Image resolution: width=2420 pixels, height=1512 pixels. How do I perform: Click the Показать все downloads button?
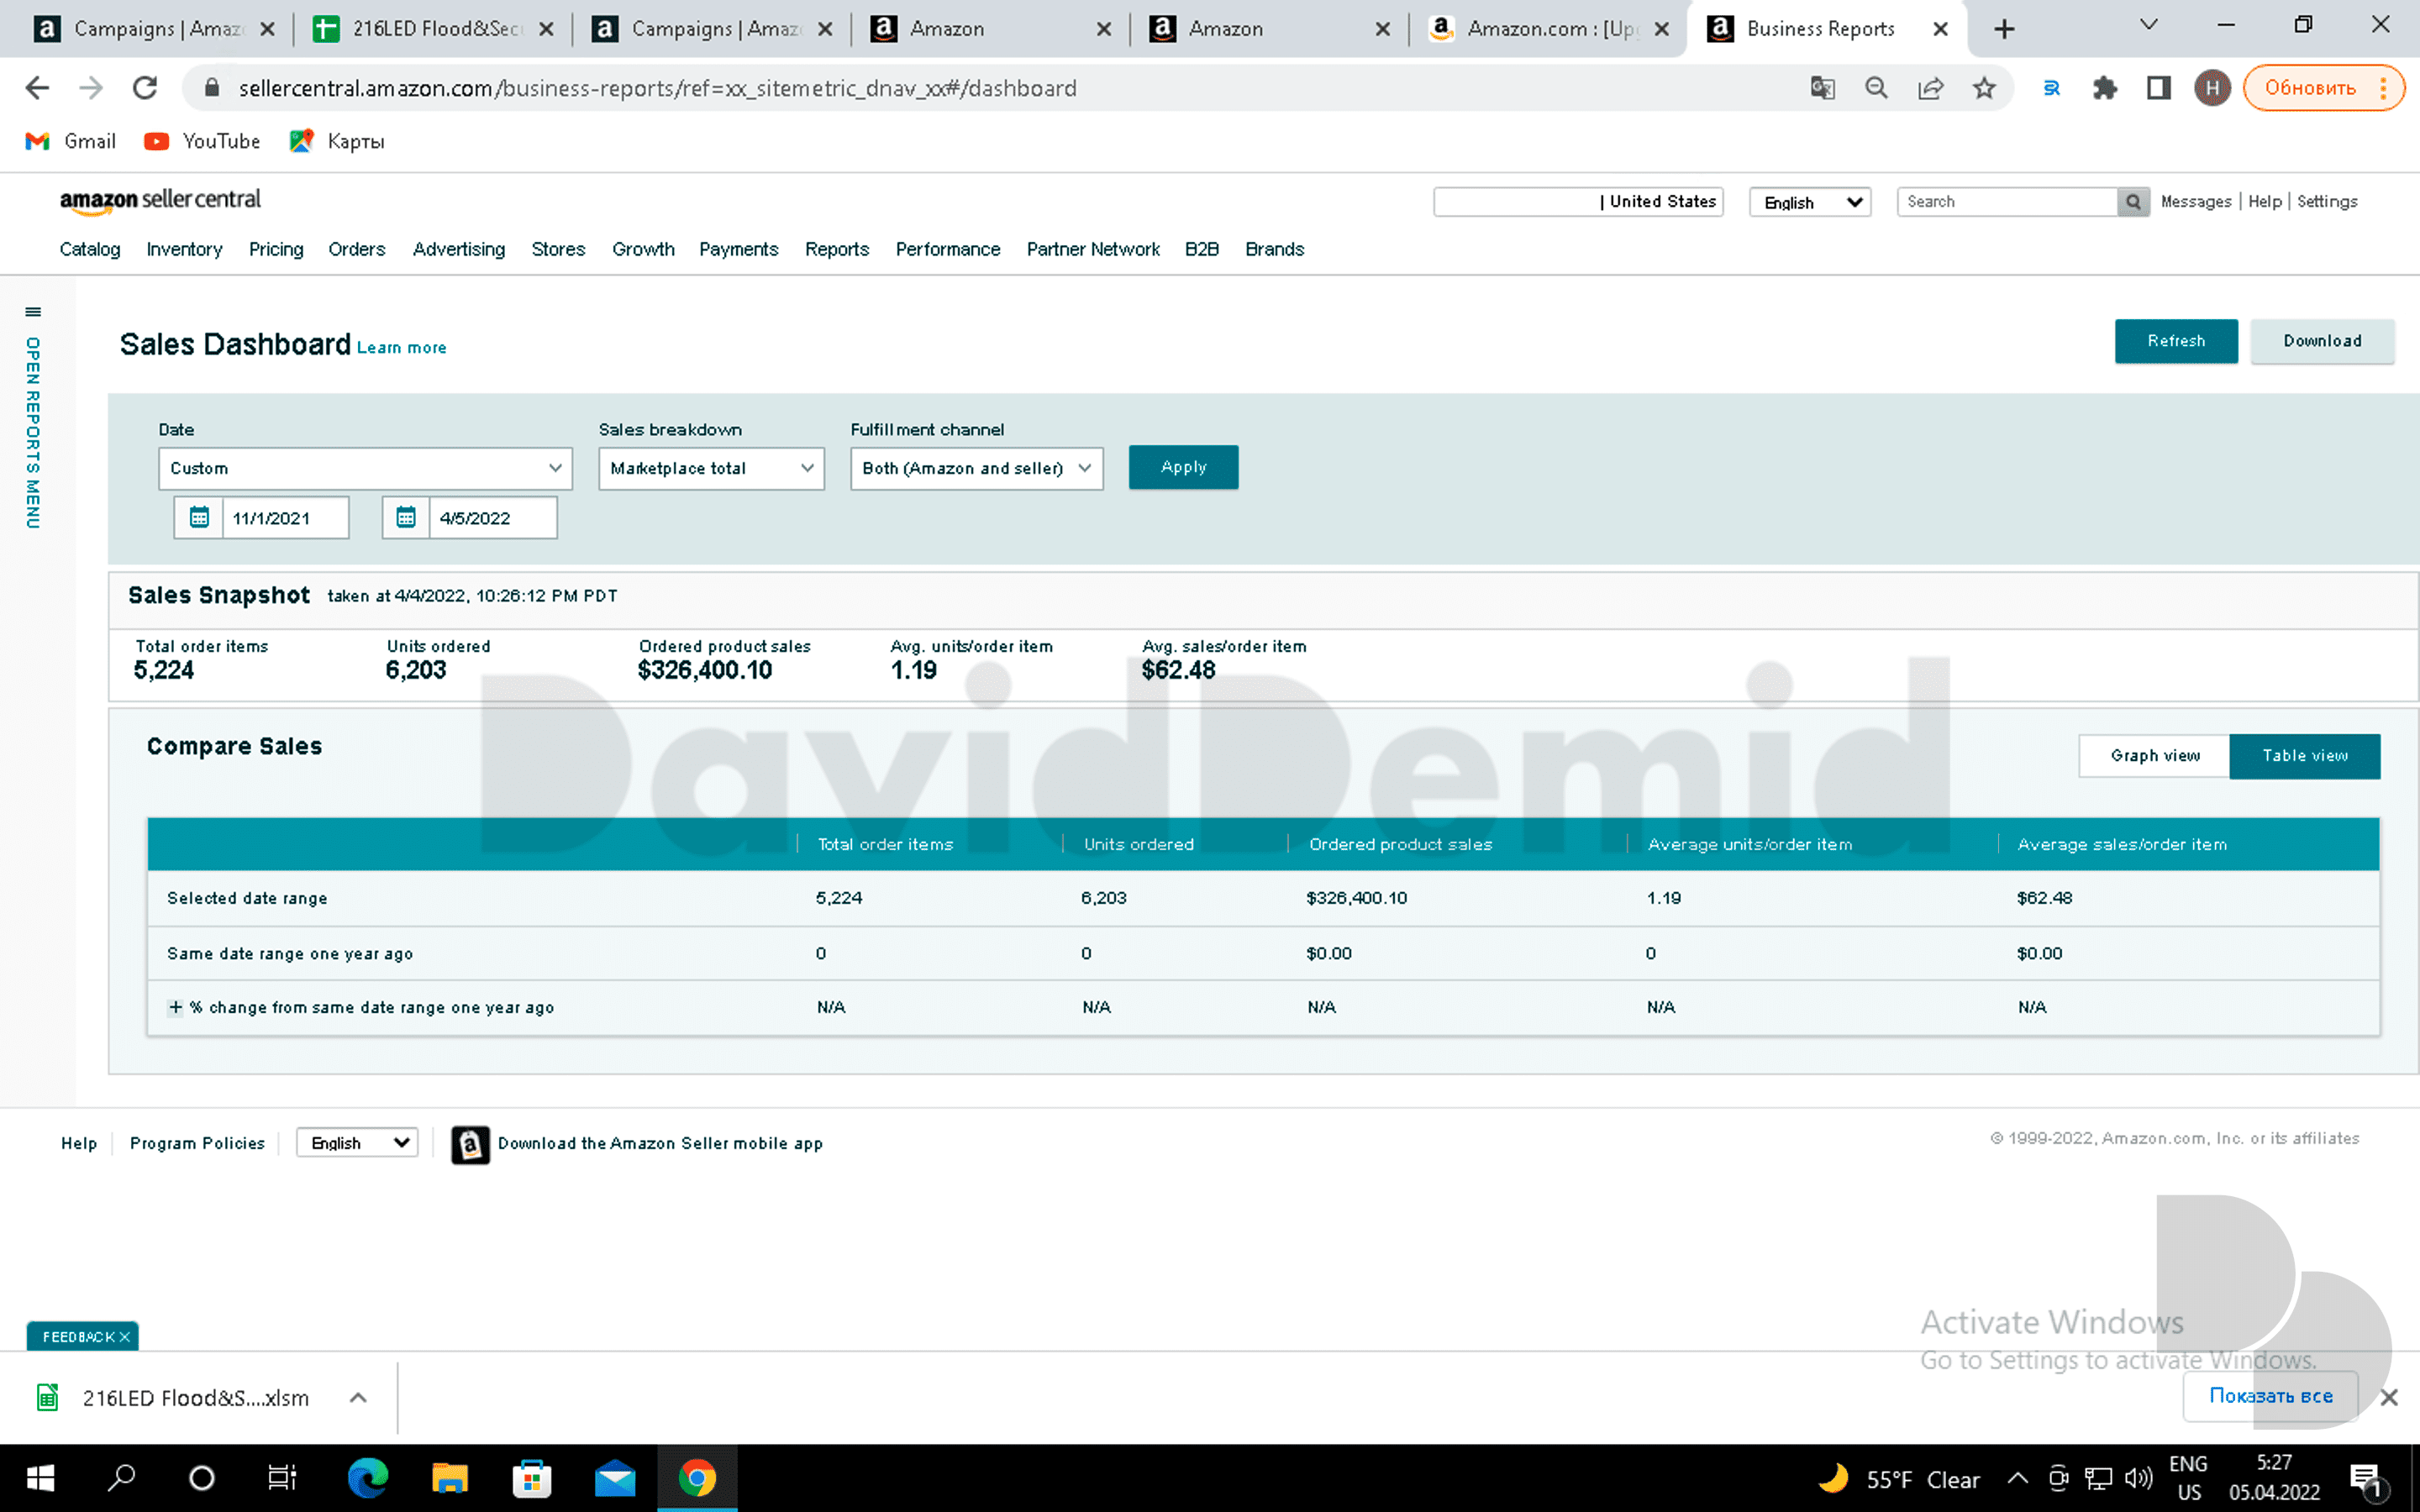click(x=2270, y=1396)
